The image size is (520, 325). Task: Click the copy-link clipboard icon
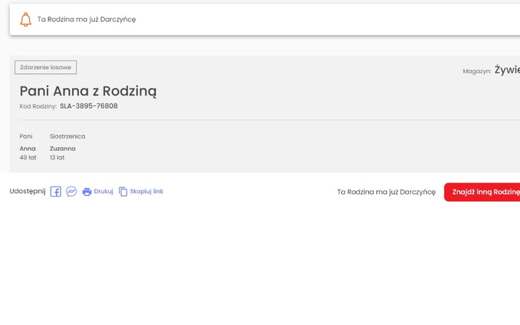tap(123, 192)
